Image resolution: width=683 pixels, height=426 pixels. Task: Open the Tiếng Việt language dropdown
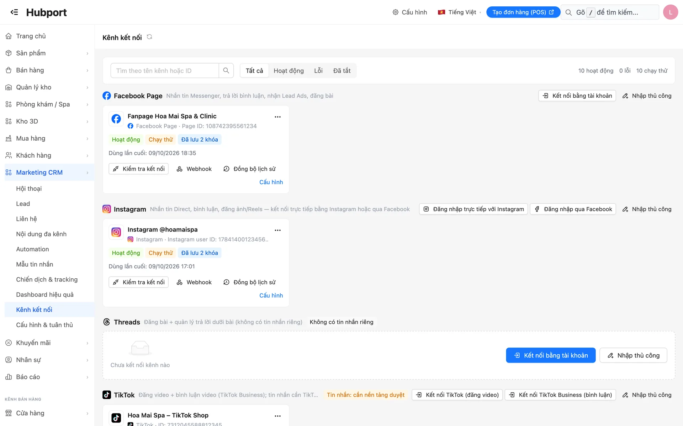[459, 12]
